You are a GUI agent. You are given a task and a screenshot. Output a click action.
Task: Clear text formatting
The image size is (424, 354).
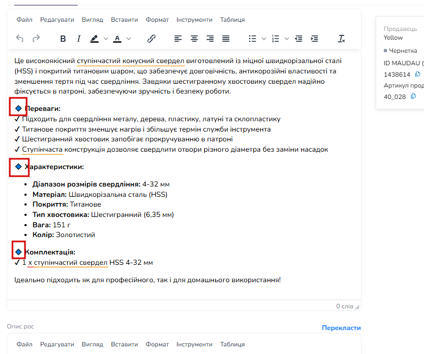[341, 39]
